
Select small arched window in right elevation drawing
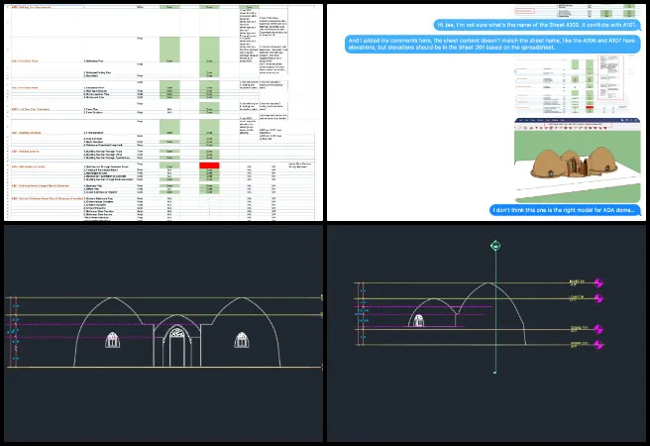[419, 319]
